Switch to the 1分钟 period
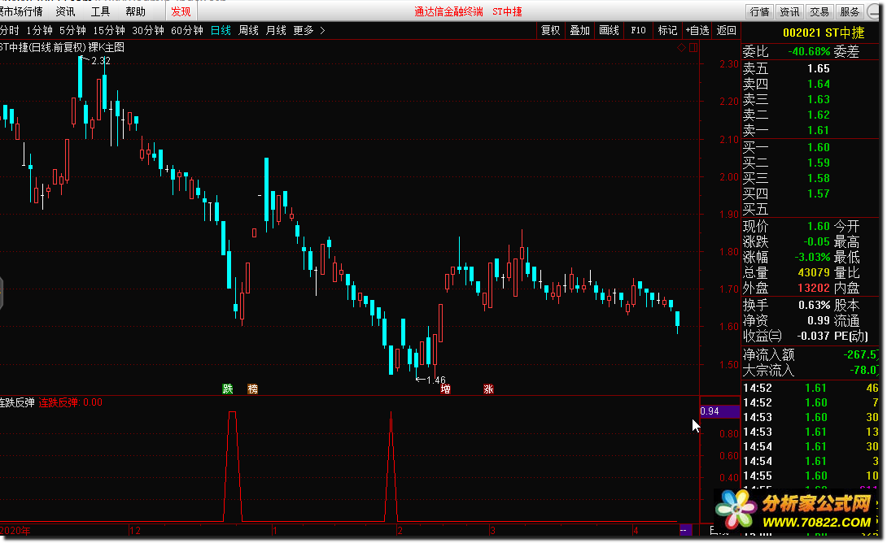The height and width of the screenshot is (543, 887). coord(40,31)
